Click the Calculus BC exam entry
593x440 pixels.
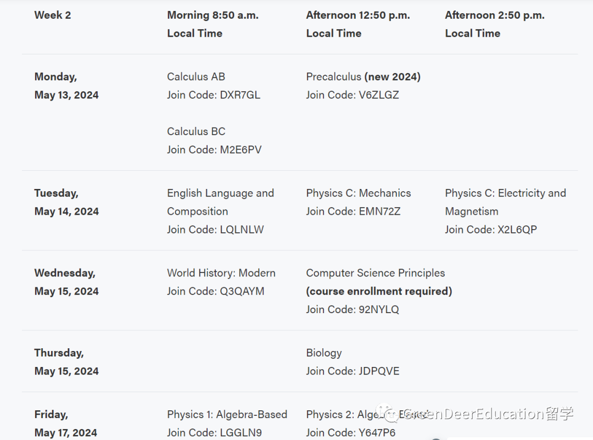click(196, 132)
